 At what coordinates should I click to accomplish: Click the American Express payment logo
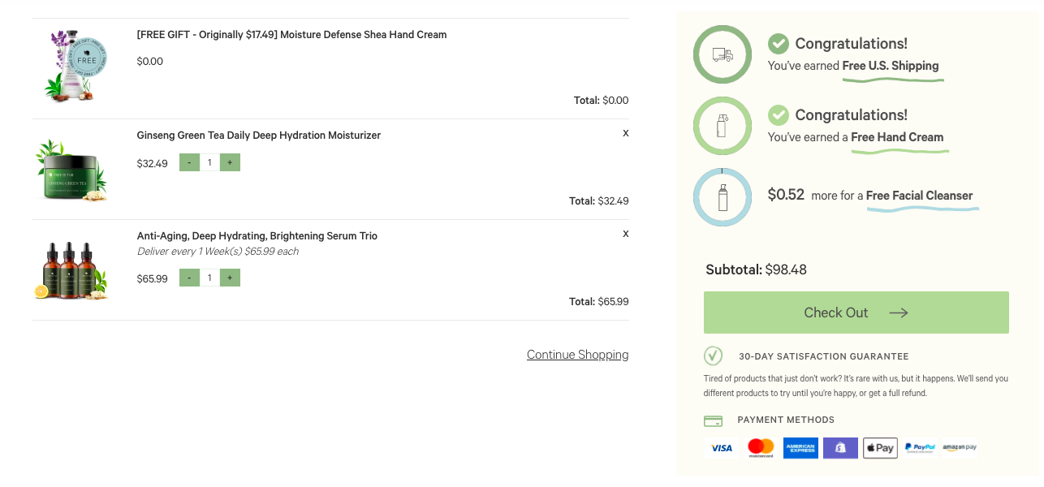800,448
